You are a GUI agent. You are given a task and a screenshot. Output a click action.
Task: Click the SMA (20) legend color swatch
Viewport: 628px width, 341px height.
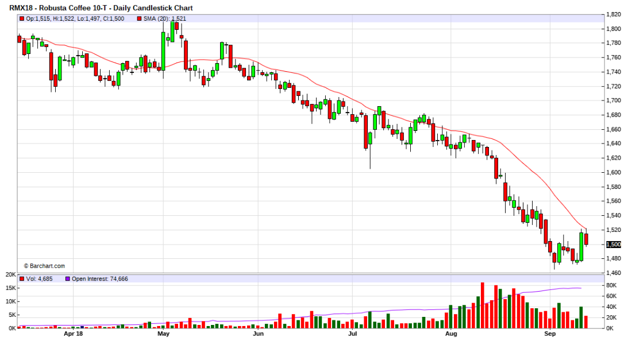pyautogui.click(x=139, y=19)
